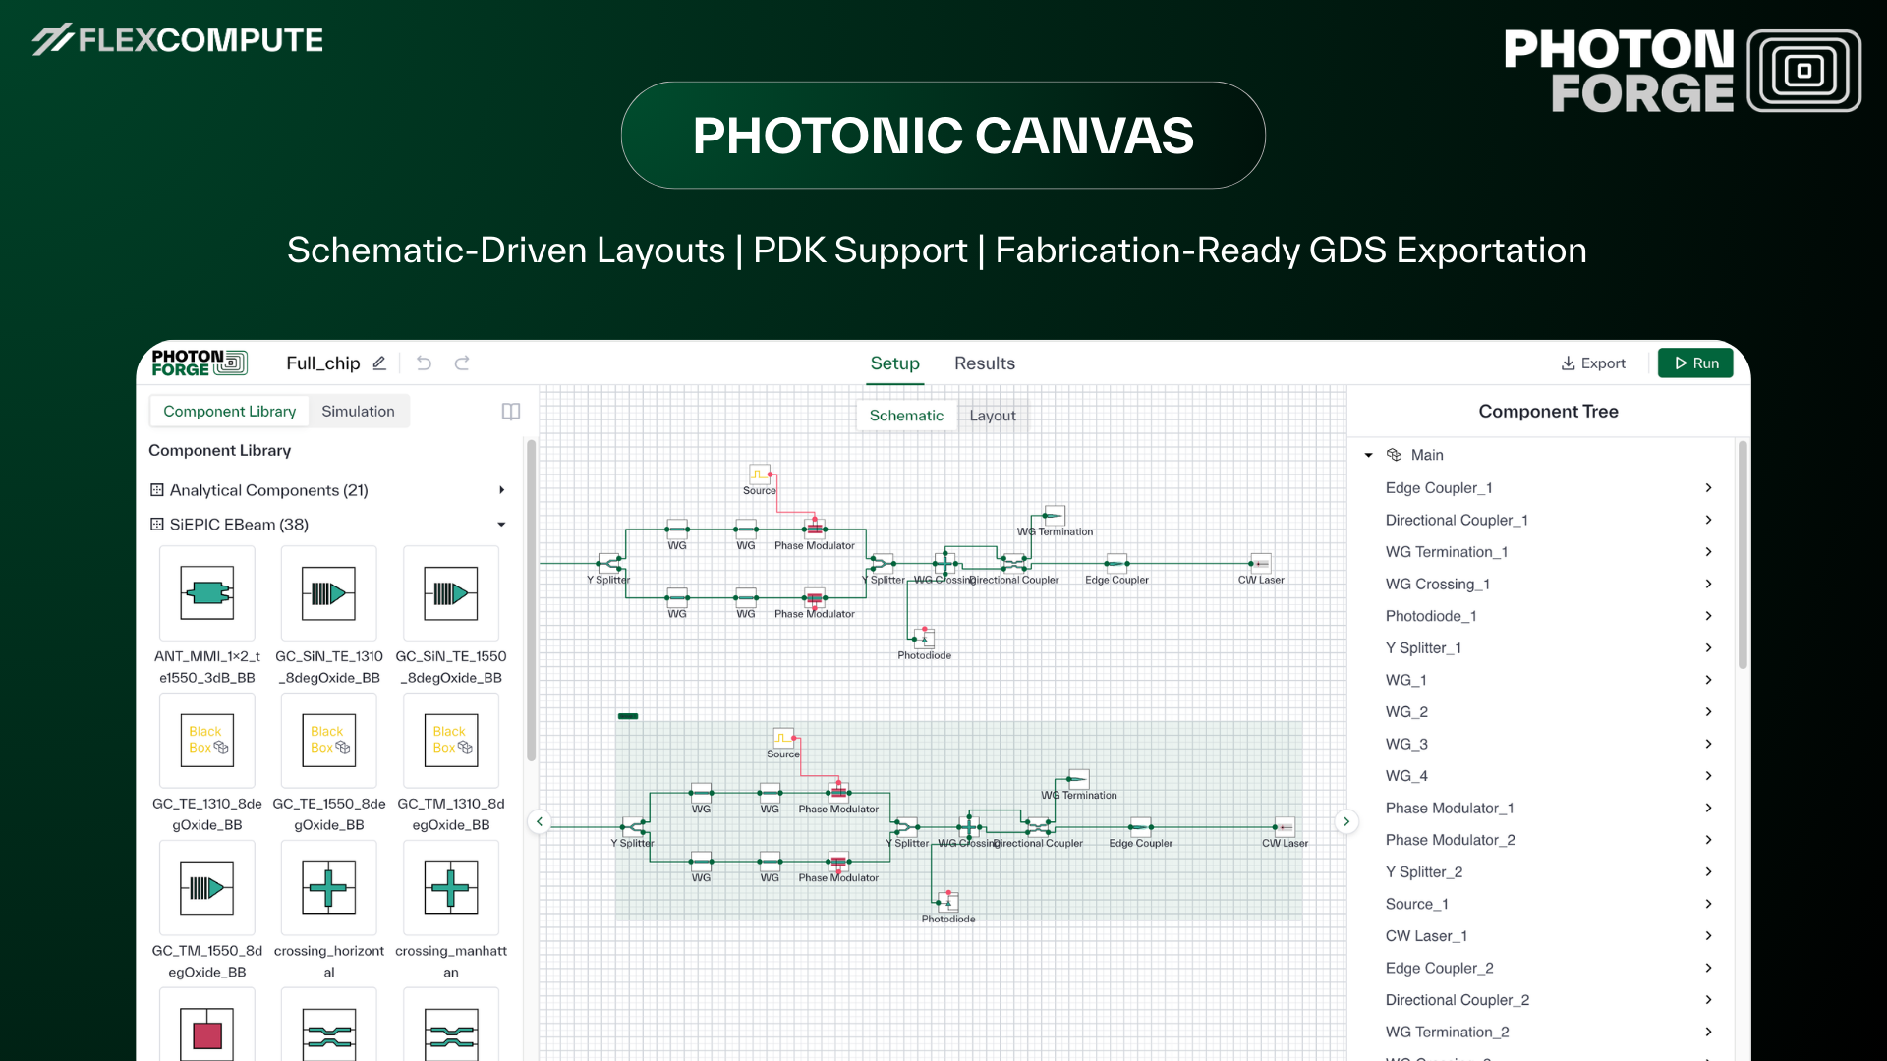1887x1061 pixels.
Task: Click the undo icon
Action: [423, 363]
